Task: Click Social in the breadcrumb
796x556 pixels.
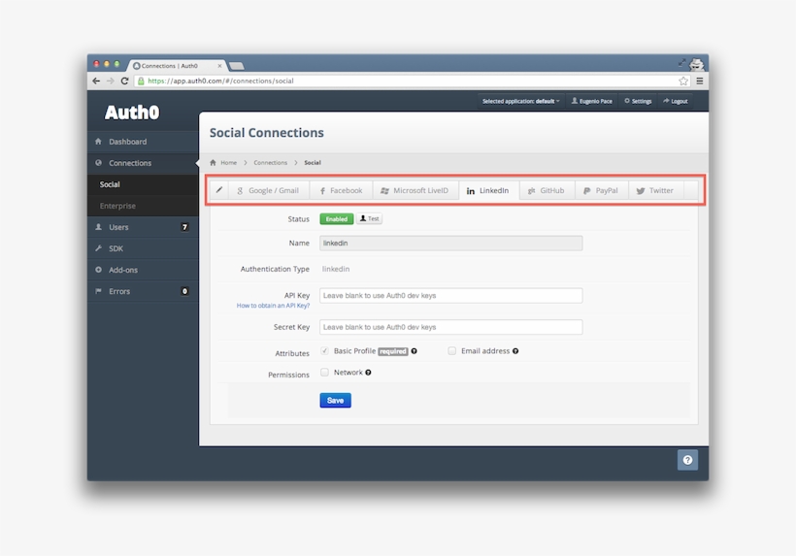Action: (313, 163)
